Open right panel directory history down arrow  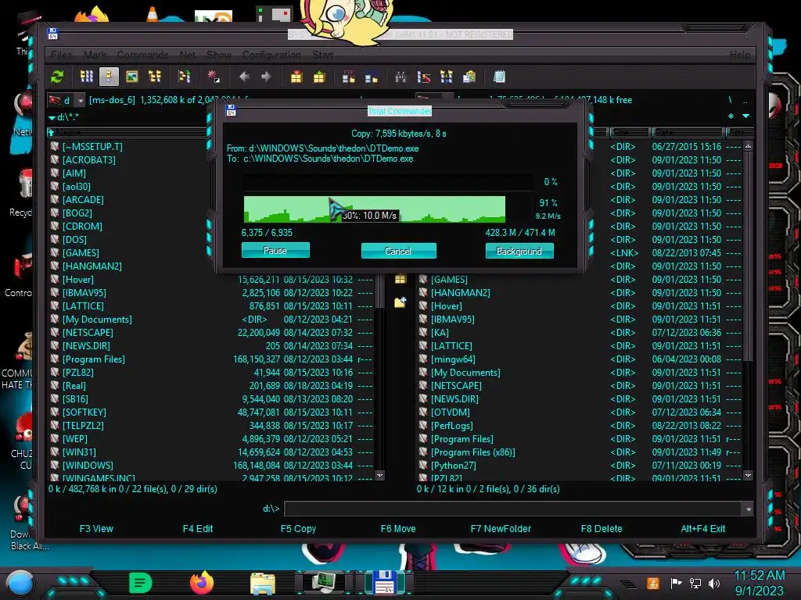pyautogui.click(x=745, y=116)
